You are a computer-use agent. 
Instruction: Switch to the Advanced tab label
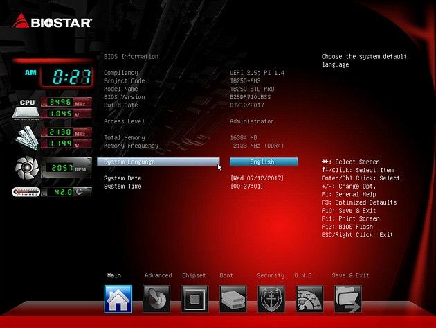pos(158,275)
